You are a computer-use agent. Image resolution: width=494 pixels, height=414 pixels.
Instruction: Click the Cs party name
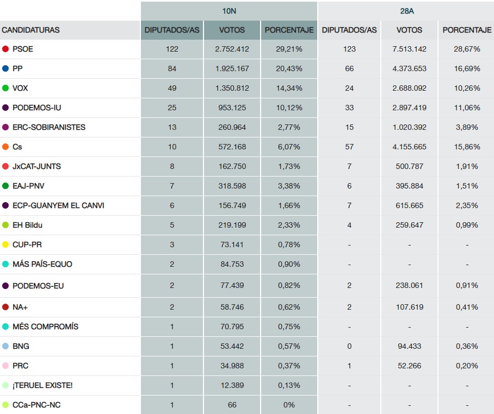pos(17,147)
